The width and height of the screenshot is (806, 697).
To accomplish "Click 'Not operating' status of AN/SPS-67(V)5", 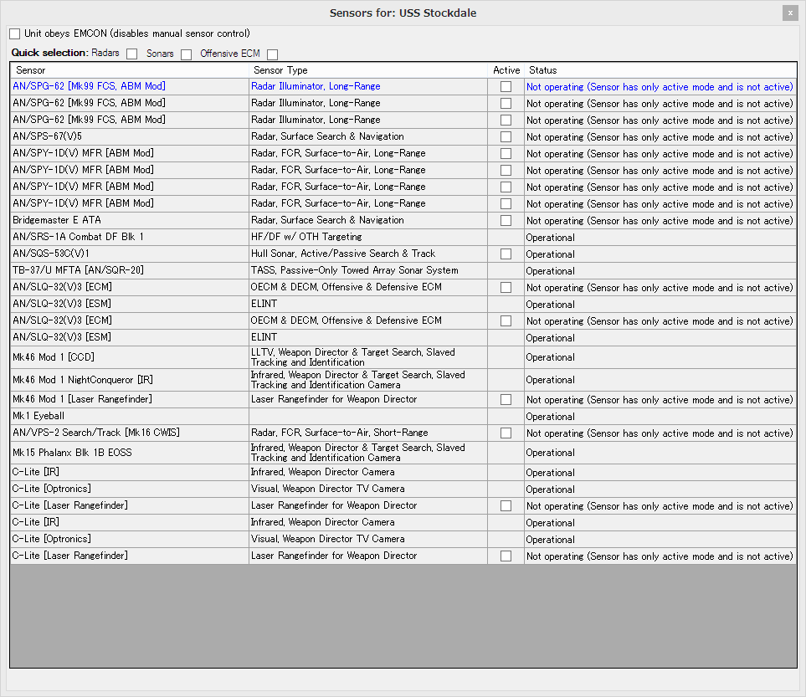I will [660, 137].
